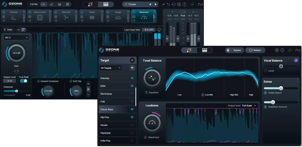Open the undo history clock icon
The width and height of the screenshot is (302, 147).
(x=174, y=4)
